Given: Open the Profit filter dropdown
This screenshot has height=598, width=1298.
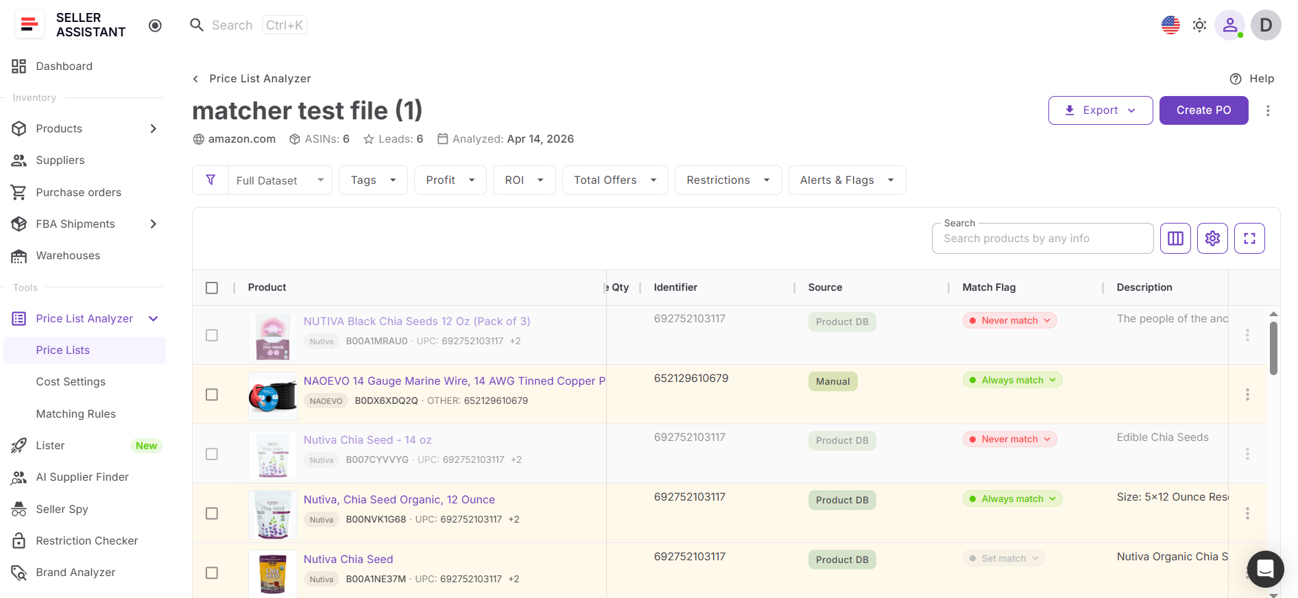Looking at the screenshot, I should [450, 180].
